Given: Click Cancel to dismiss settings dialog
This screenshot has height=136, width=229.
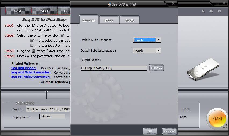Looking at the screenshot, I should 169,131.
